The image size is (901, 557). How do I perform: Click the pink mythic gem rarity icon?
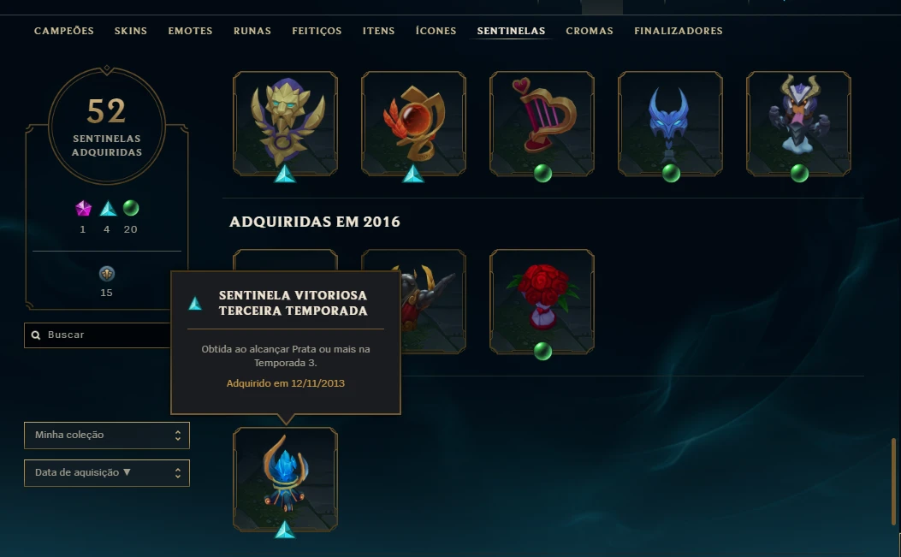(83, 208)
